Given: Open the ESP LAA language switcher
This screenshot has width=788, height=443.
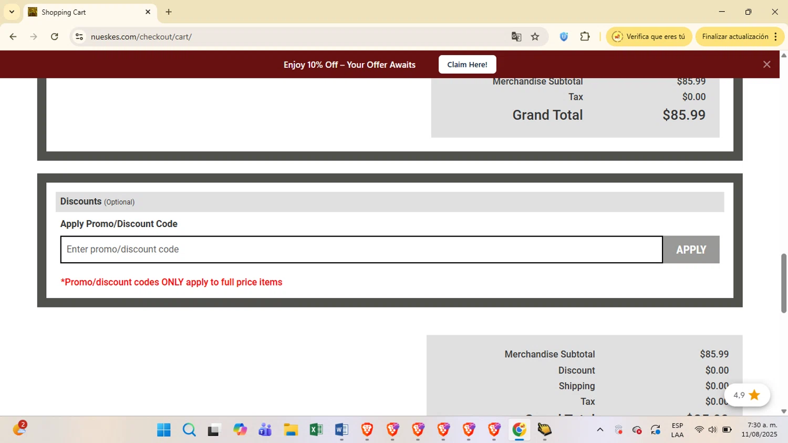Looking at the screenshot, I should [677, 430].
